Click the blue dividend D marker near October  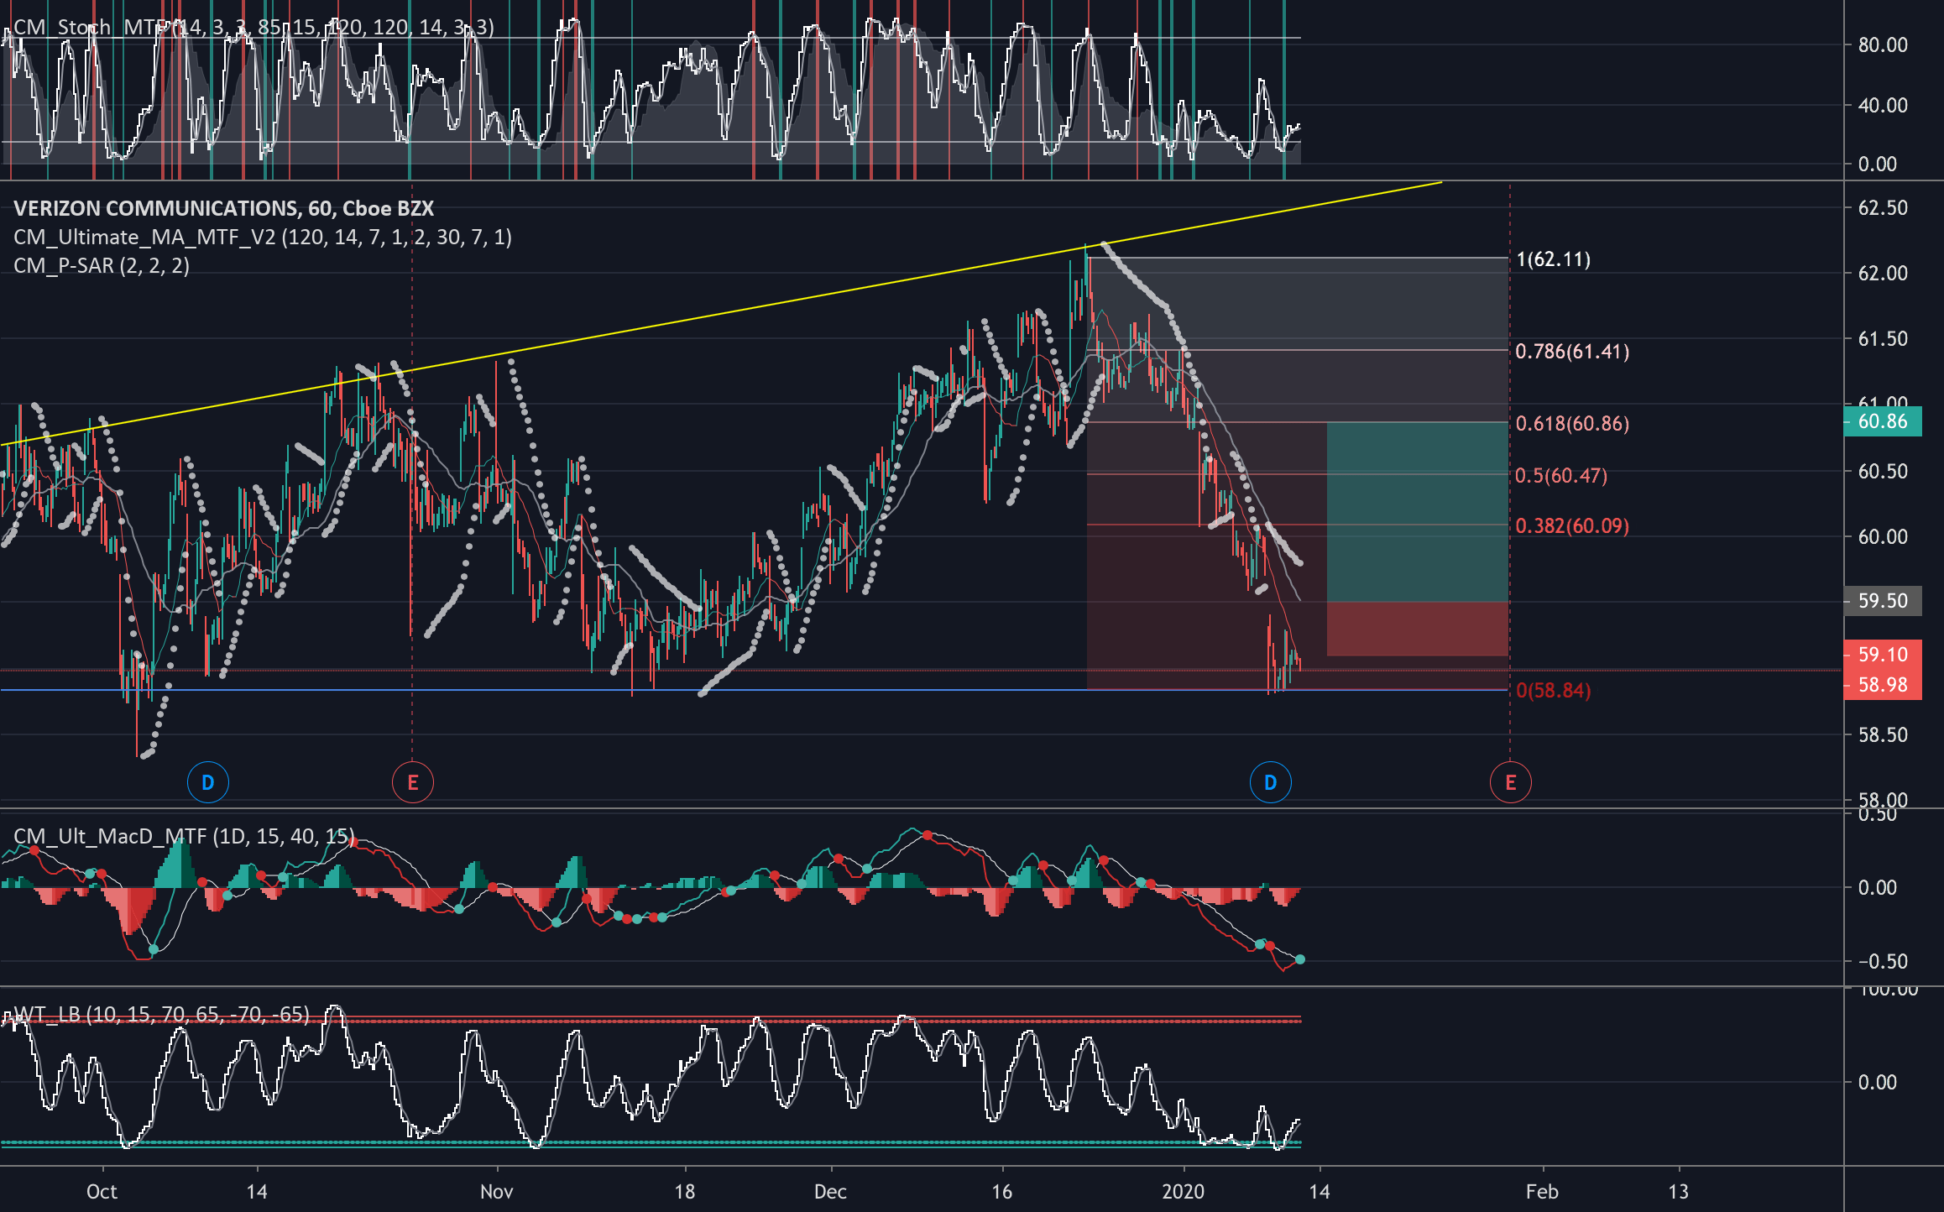[x=207, y=782]
